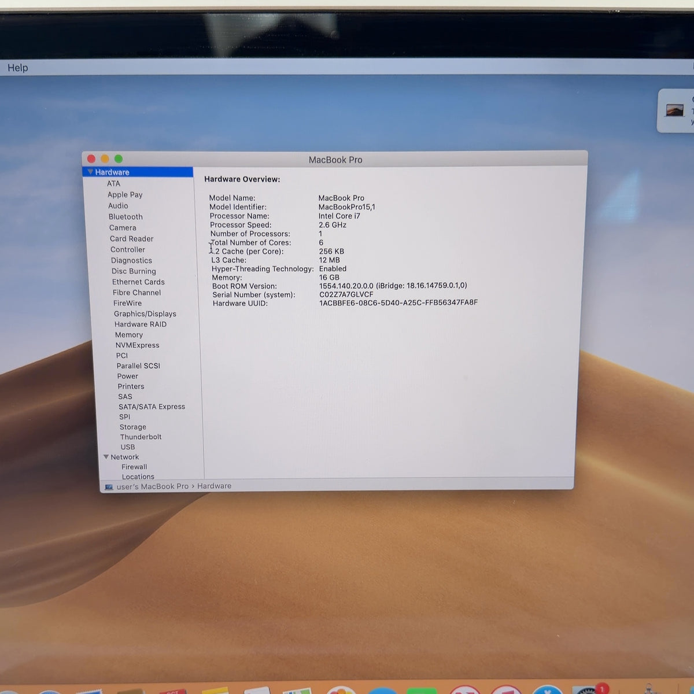Click the MacBookPro15,1 model identifier value
The image size is (694, 694).
pos(347,207)
